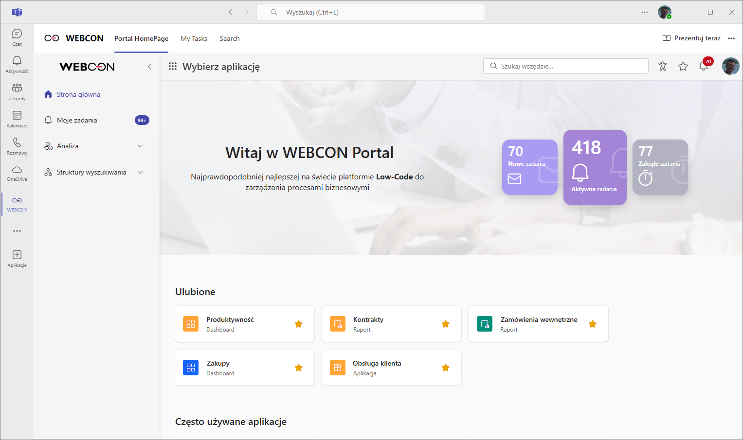
Task: Open Czat in Teams sidebar
Action: (x=17, y=37)
